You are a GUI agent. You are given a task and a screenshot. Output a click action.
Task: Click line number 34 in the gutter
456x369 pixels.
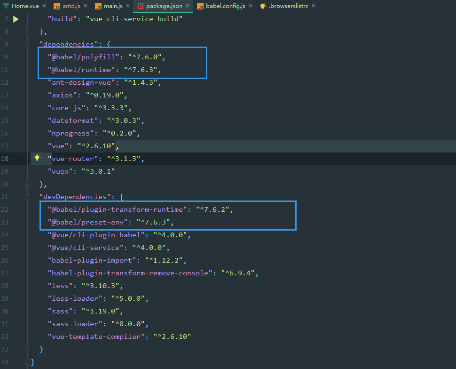coord(5,362)
